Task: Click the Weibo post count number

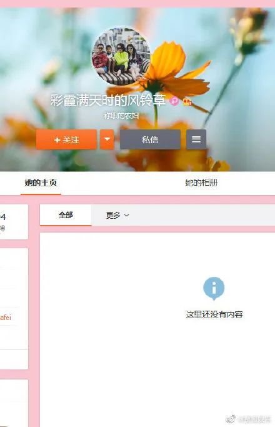Action: (x=2, y=217)
